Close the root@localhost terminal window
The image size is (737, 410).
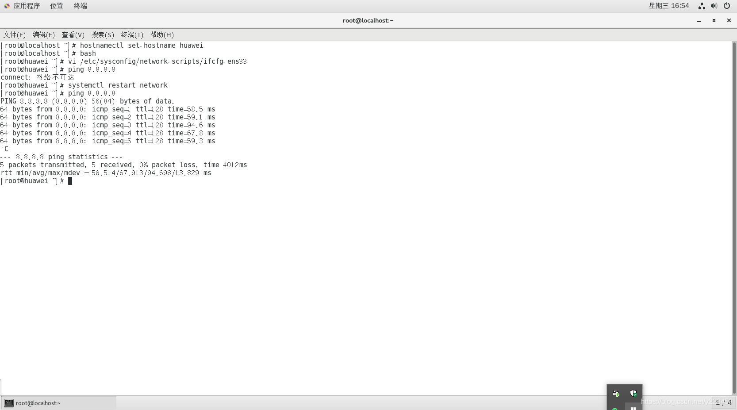coord(729,20)
